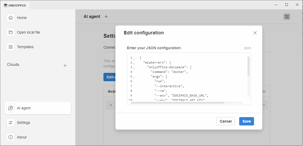Click the editor's vertical scrollbar
303x146 pixels.
tap(249, 66)
